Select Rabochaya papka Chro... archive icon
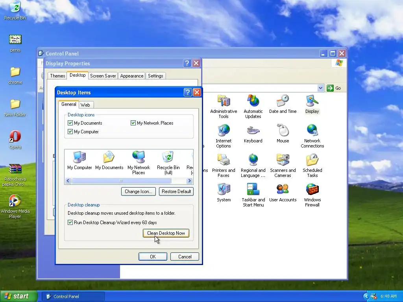Image resolution: width=403 pixels, height=302 pixels. pos(15,175)
